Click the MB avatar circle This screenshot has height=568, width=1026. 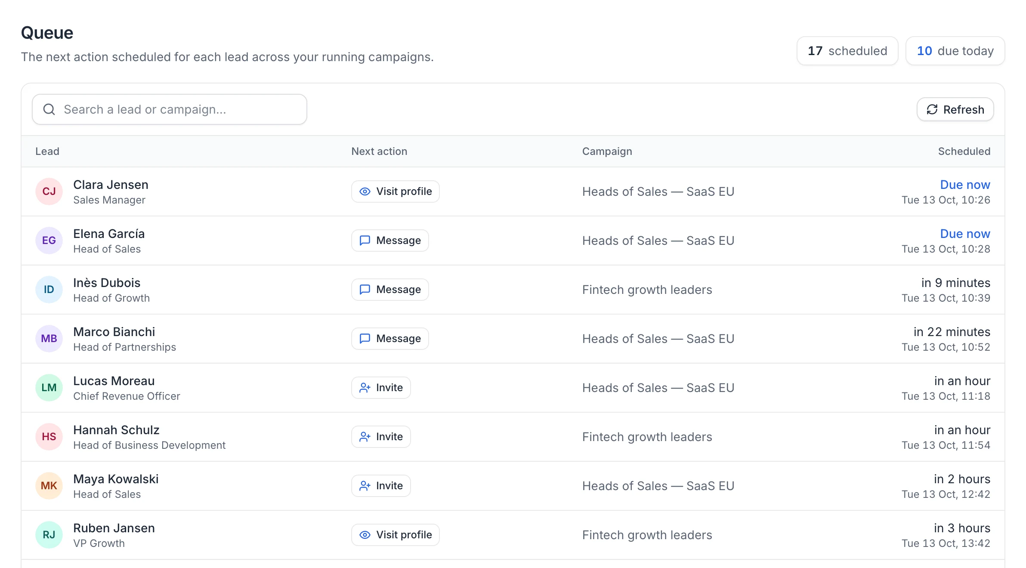[x=49, y=339]
